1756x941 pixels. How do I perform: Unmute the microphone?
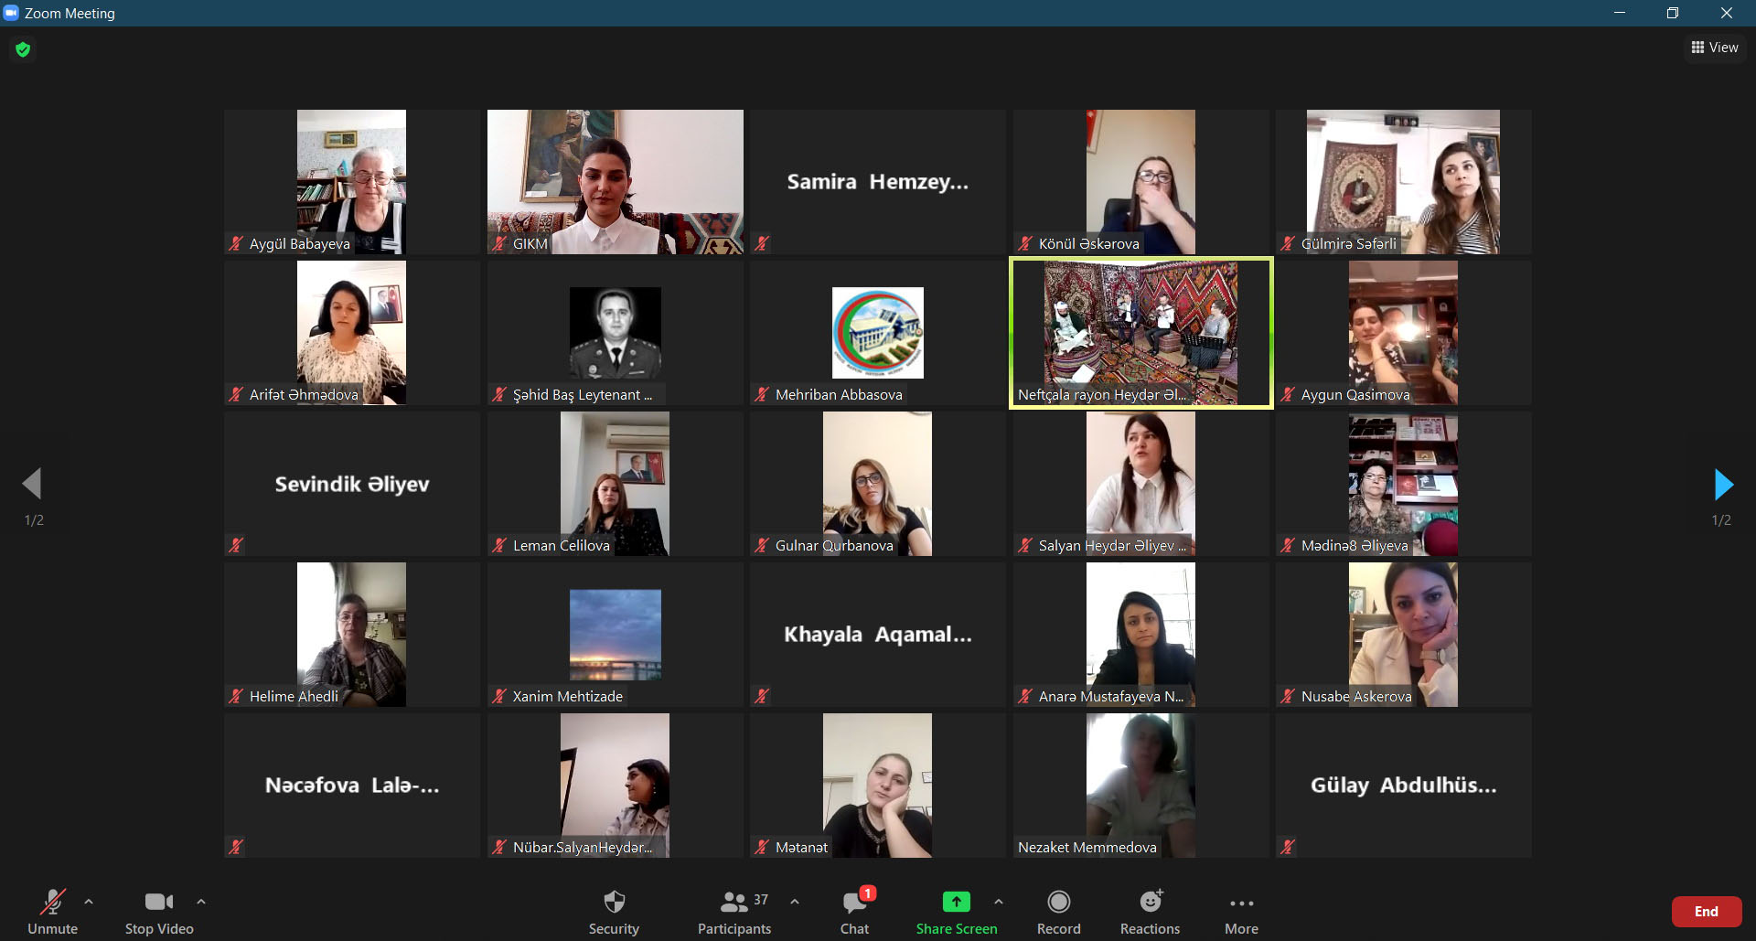[x=52, y=903]
